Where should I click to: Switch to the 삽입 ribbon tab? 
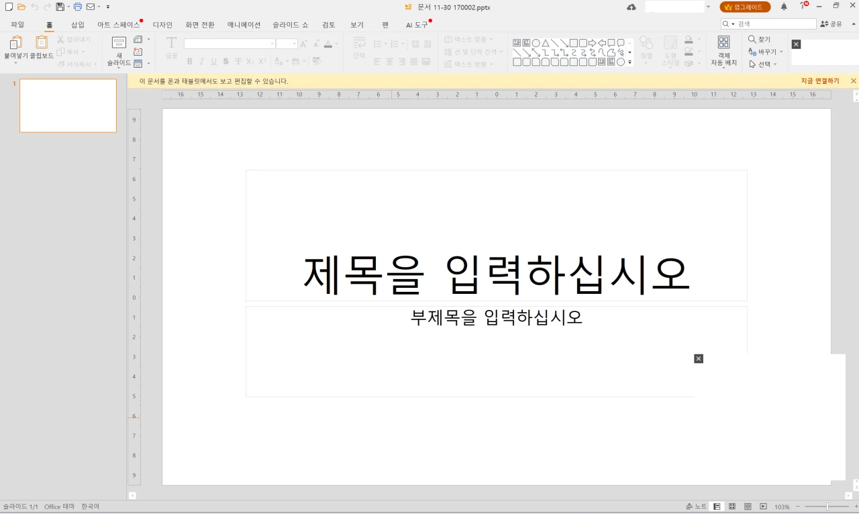coord(77,23)
